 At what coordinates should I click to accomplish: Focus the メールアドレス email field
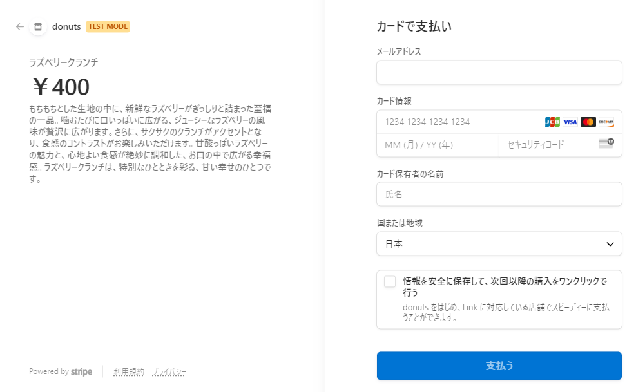499,73
